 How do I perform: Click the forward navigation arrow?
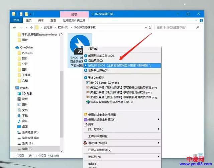[x=21, y=28]
